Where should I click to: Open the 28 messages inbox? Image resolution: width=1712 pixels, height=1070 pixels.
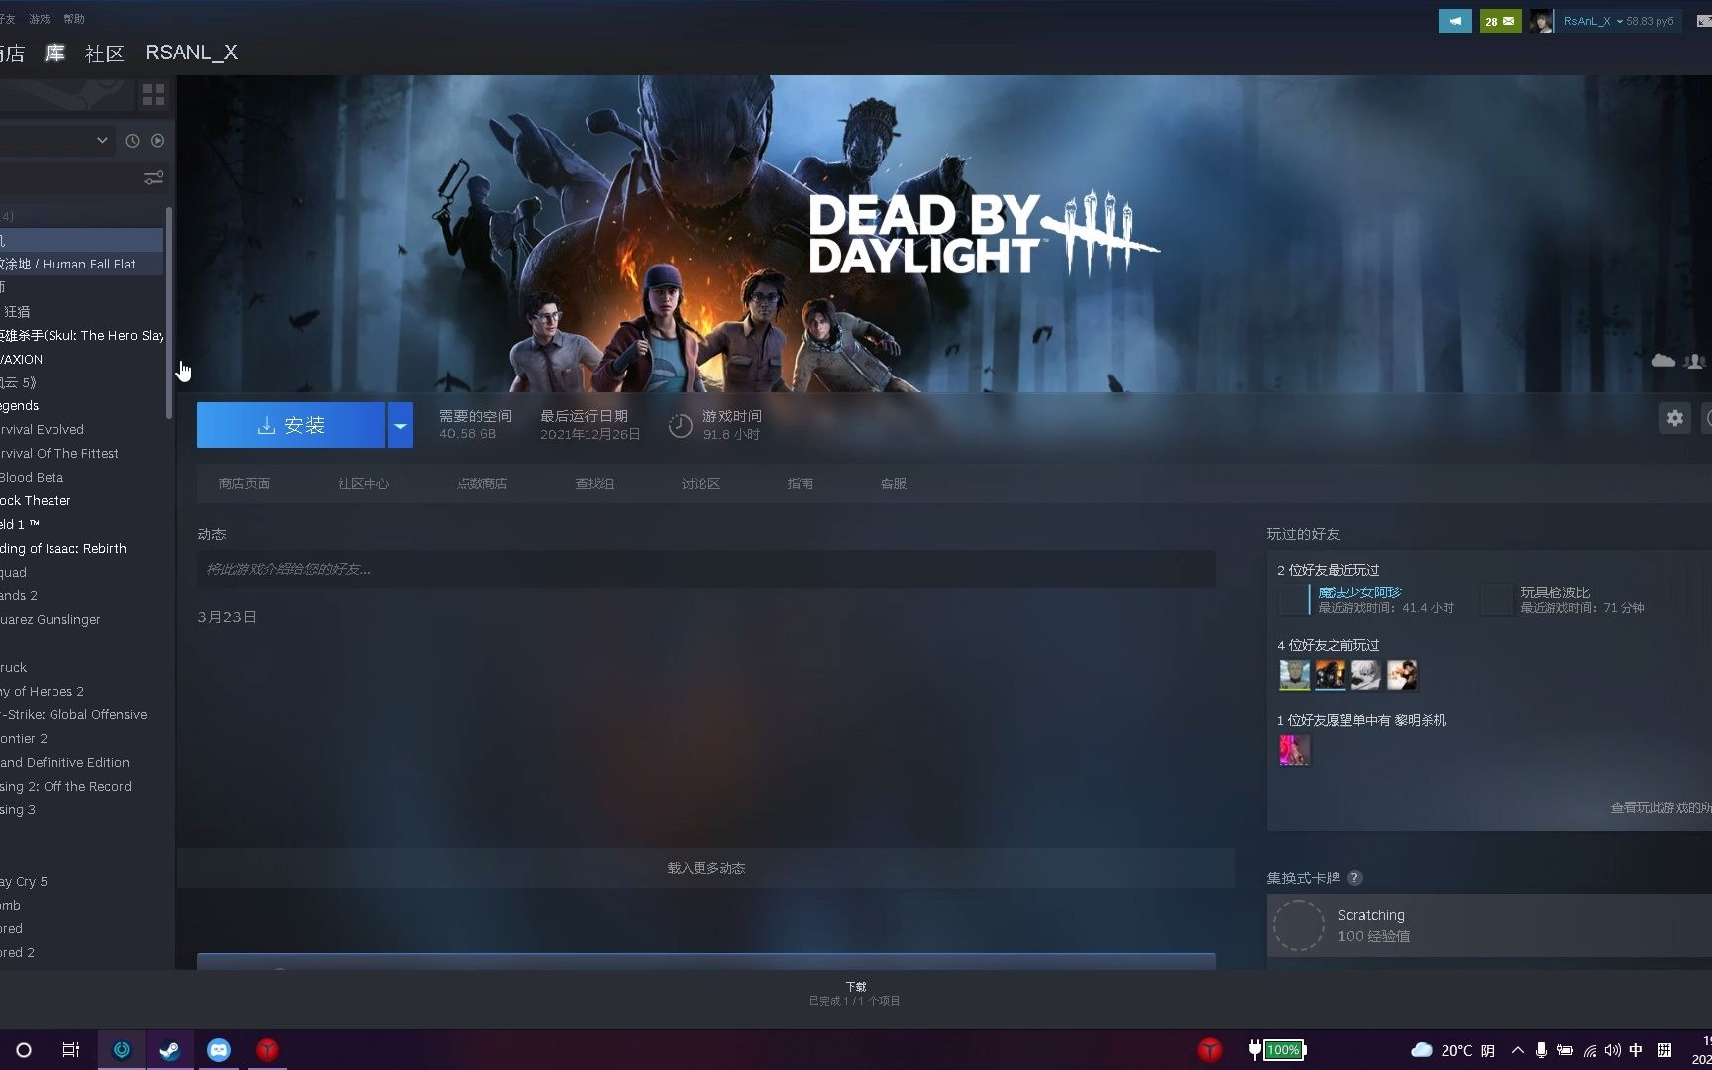1500,21
